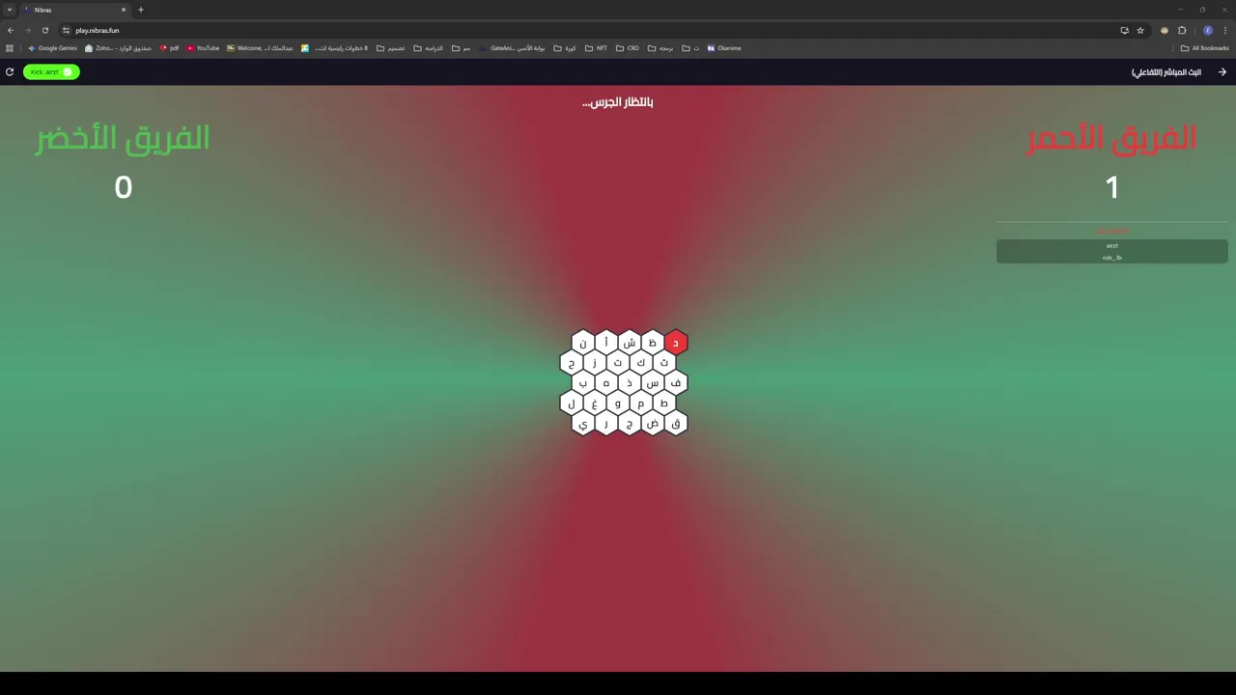Click the install/cast icon in the address bar
The height and width of the screenshot is (695, 1236).
point(1124,30)
